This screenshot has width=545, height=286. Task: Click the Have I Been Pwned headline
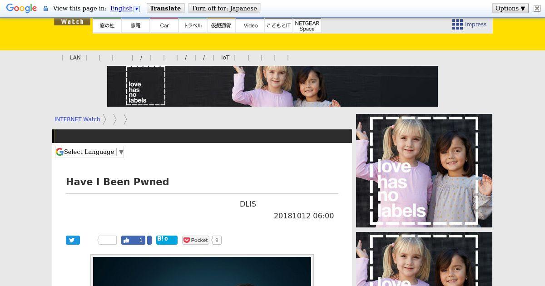click(x=118, y=182)
